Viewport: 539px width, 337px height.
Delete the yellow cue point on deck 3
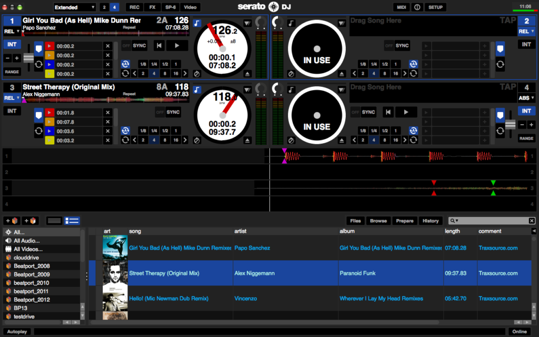pos(107,141)
